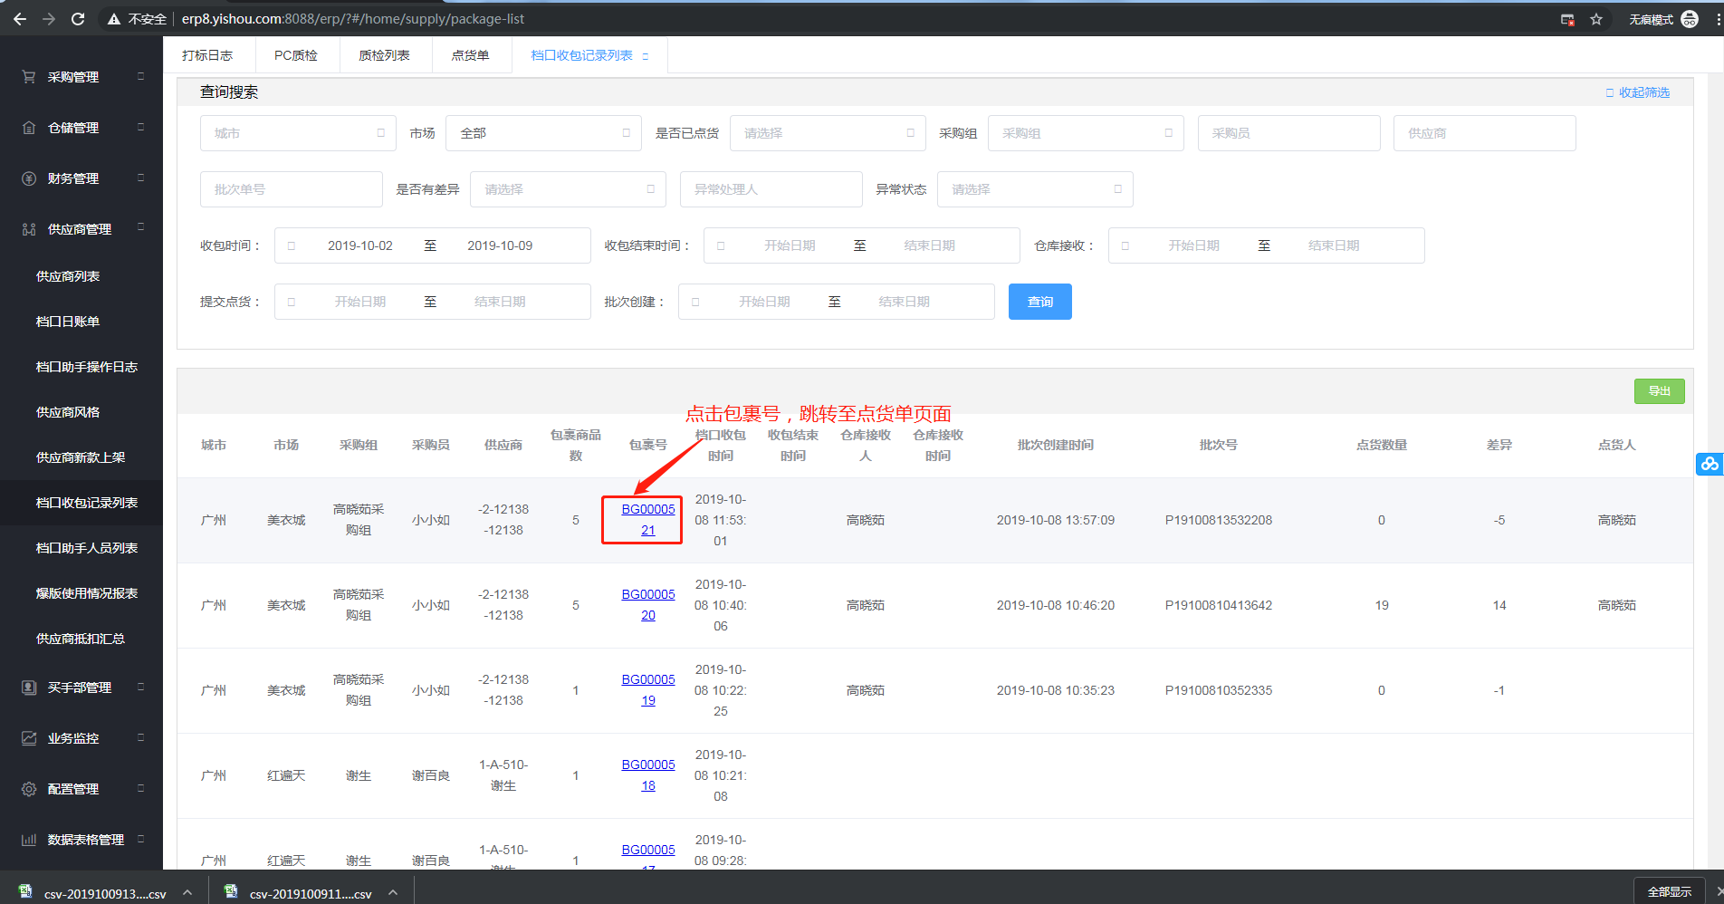Screen dimensions: 1724x904
Task: Open package link BG0000520
Action: tap(648, 605)
